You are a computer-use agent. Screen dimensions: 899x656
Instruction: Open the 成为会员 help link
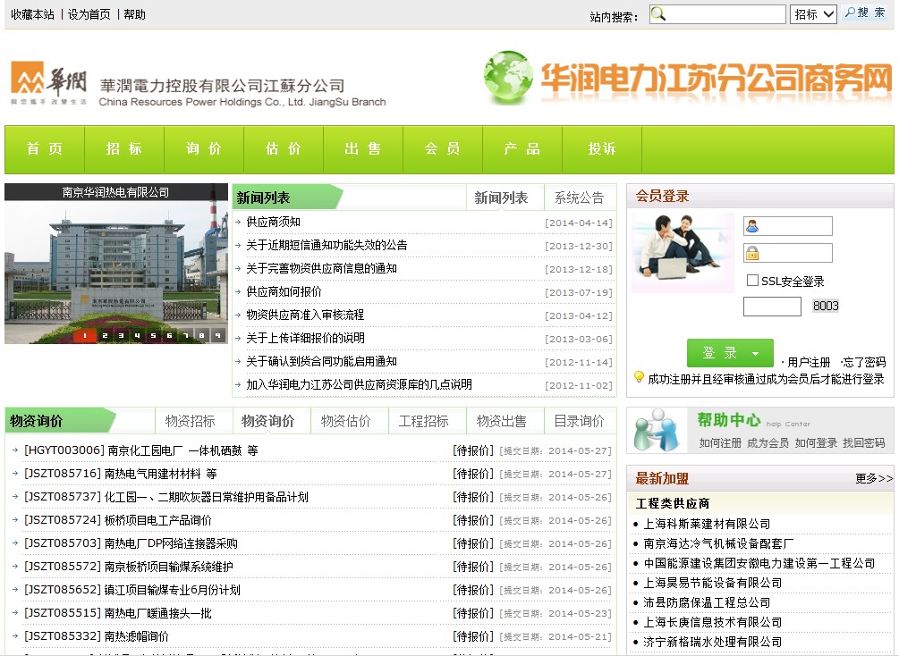(768, 443)
